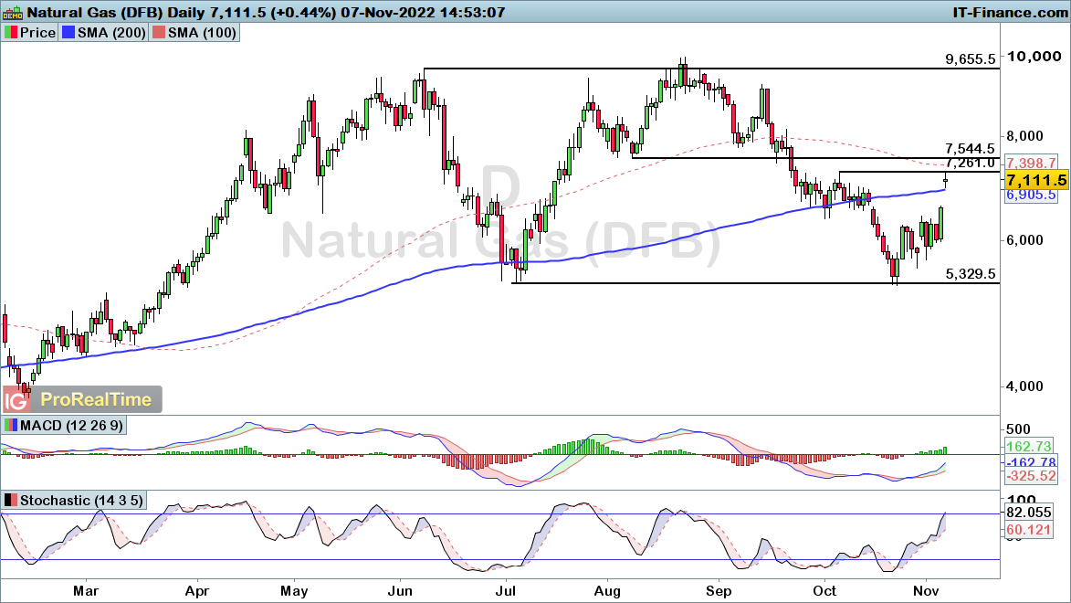Image resolution: width=1071 pixels, height=603 pixels.
Task: Open the Stochastic (14 3 5) indicator label
Action: (x=81, y=501)
